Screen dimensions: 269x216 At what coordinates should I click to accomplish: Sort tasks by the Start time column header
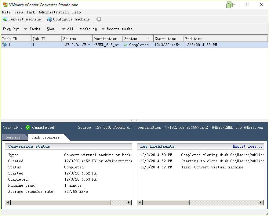pyautogui.click(x=169, y=39)
